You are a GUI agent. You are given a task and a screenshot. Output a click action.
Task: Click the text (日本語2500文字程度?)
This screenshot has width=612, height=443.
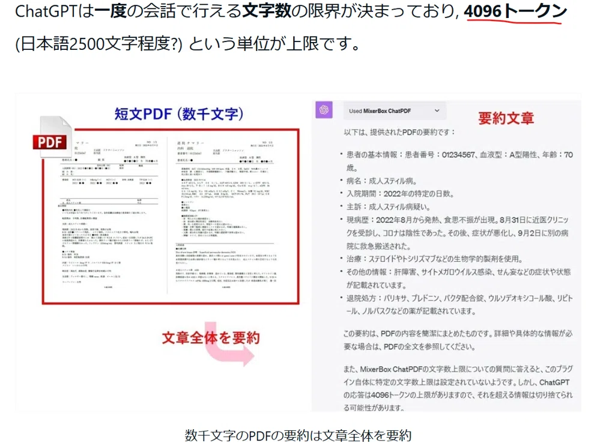click(x=98, y=44)
